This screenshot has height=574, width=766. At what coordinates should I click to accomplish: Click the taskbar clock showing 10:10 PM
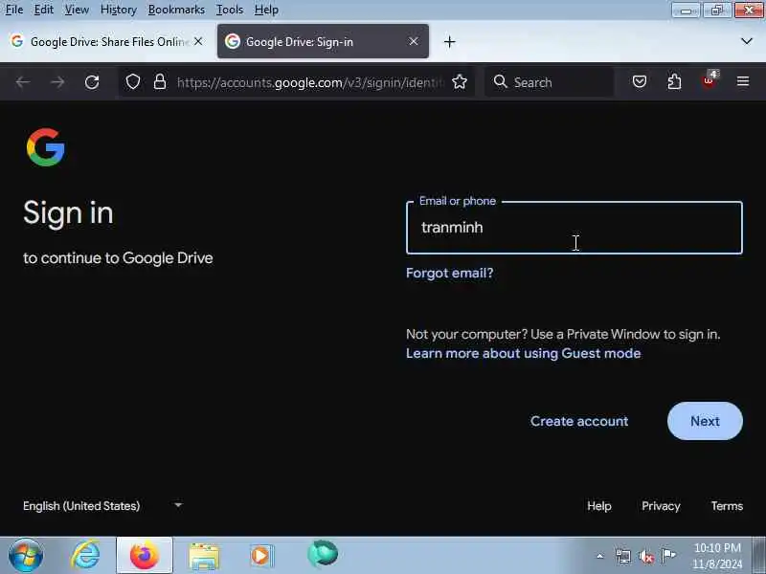coord(717,556)
